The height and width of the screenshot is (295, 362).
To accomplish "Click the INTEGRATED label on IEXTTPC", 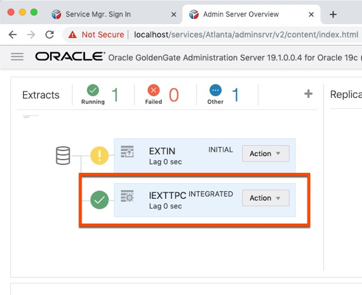I will (x=211, y=194).
